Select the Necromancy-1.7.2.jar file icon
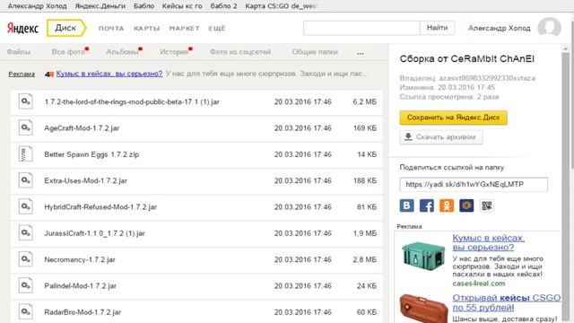The height and width of the screenshot is (323, 574). pyautogui.click(x=25, y=259)
